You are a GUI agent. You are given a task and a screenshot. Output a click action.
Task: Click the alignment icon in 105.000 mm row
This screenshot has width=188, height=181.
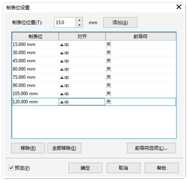coord(62,94)
